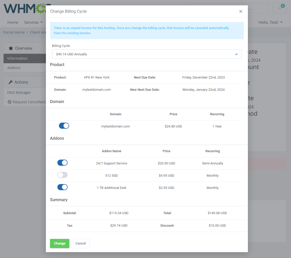
Task: Open the Billing Cycle dropdown
Action: (x=147, y=54)
